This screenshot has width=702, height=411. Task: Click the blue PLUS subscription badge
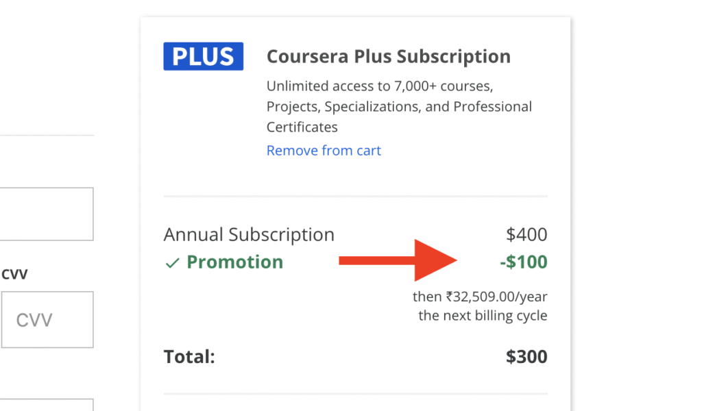coord(203,56)
